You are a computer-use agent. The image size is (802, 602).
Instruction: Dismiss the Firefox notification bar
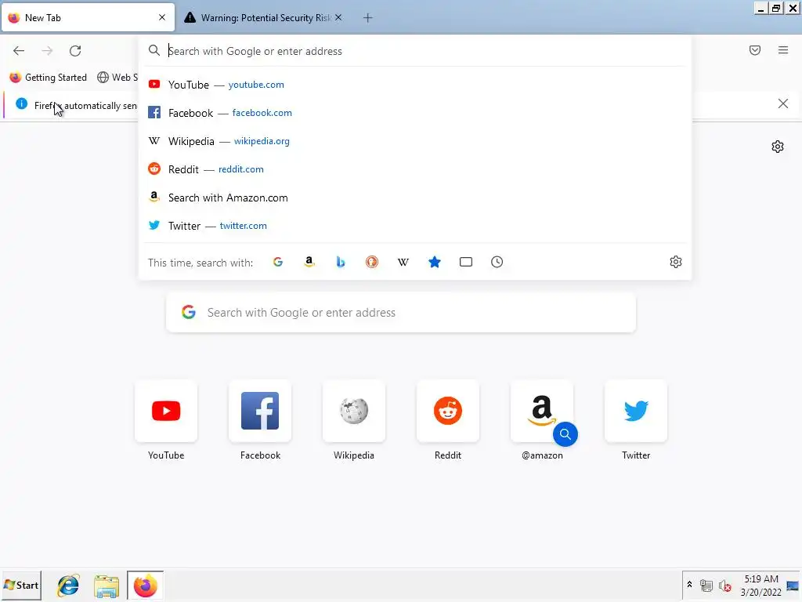(x=782, y=104)
